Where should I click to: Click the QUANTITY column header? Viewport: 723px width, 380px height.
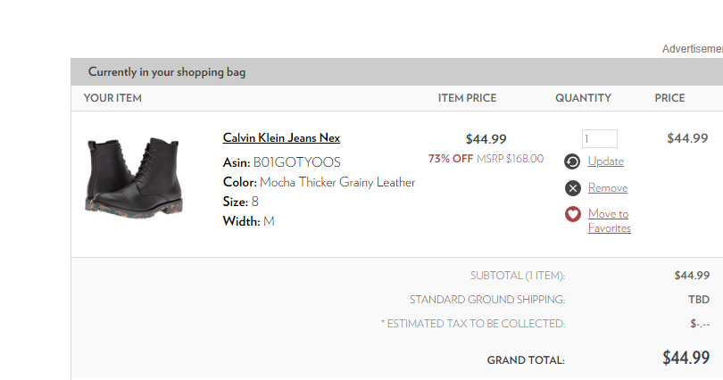(x=583, y=98)
